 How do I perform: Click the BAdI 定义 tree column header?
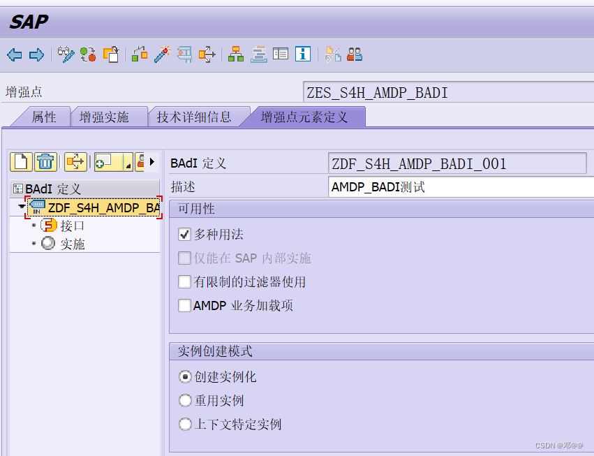click(85, 189)
